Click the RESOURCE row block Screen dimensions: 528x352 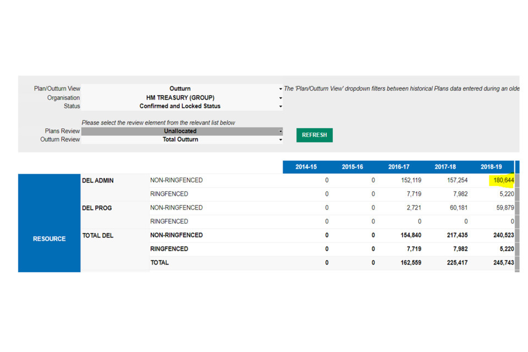tap(49, 239)
